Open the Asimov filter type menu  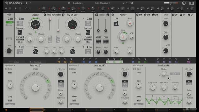pyautogui.click(x=123, y=15)
